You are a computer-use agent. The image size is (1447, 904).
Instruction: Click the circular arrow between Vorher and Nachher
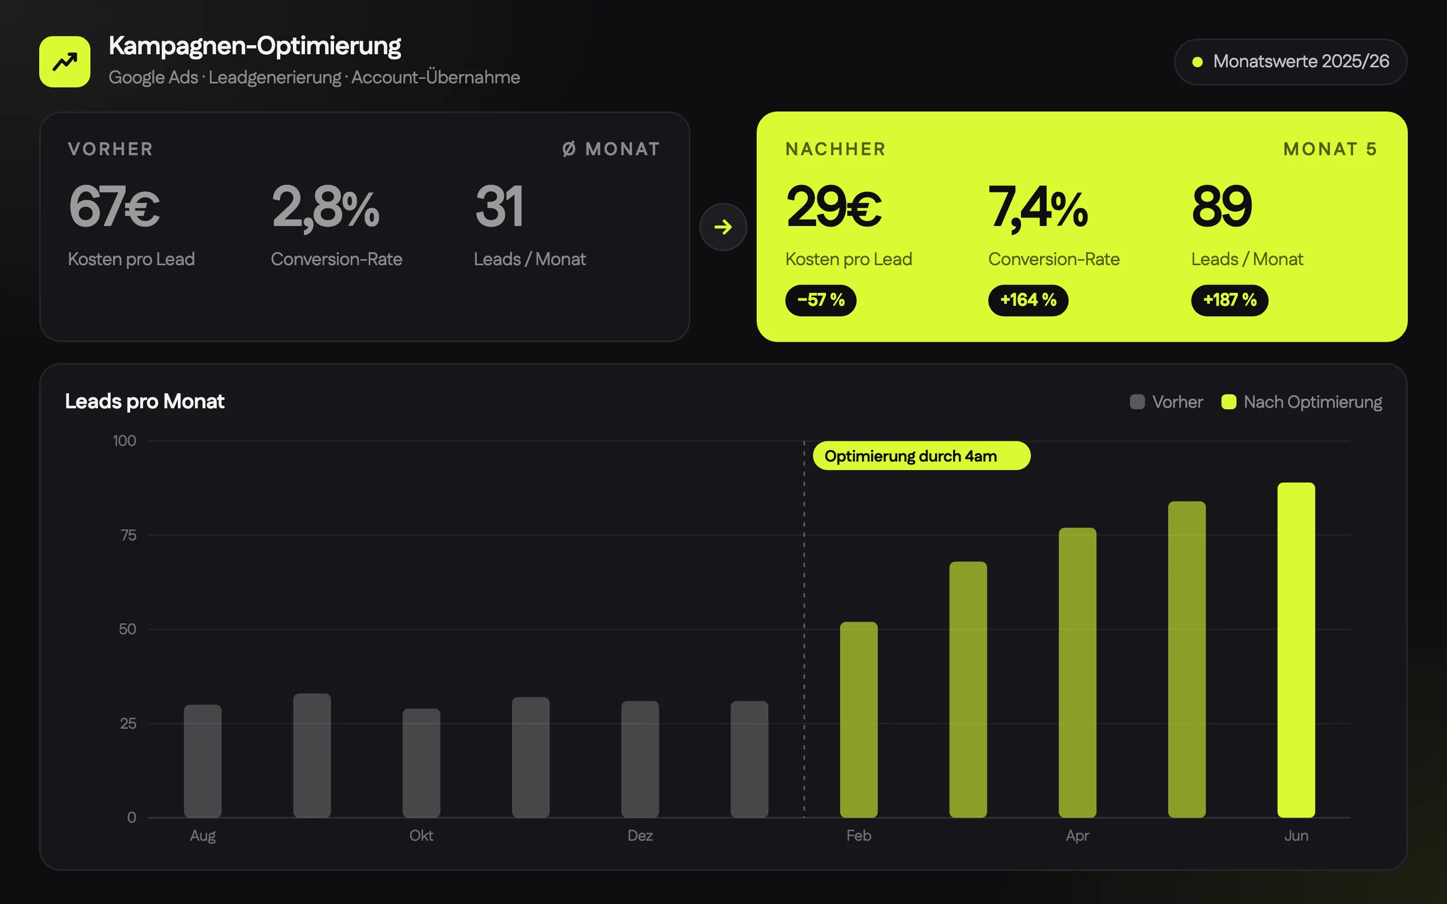coord(723,227)
